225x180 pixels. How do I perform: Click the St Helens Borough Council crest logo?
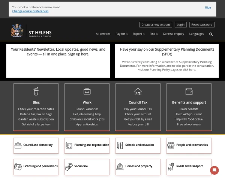click(17, 31)
